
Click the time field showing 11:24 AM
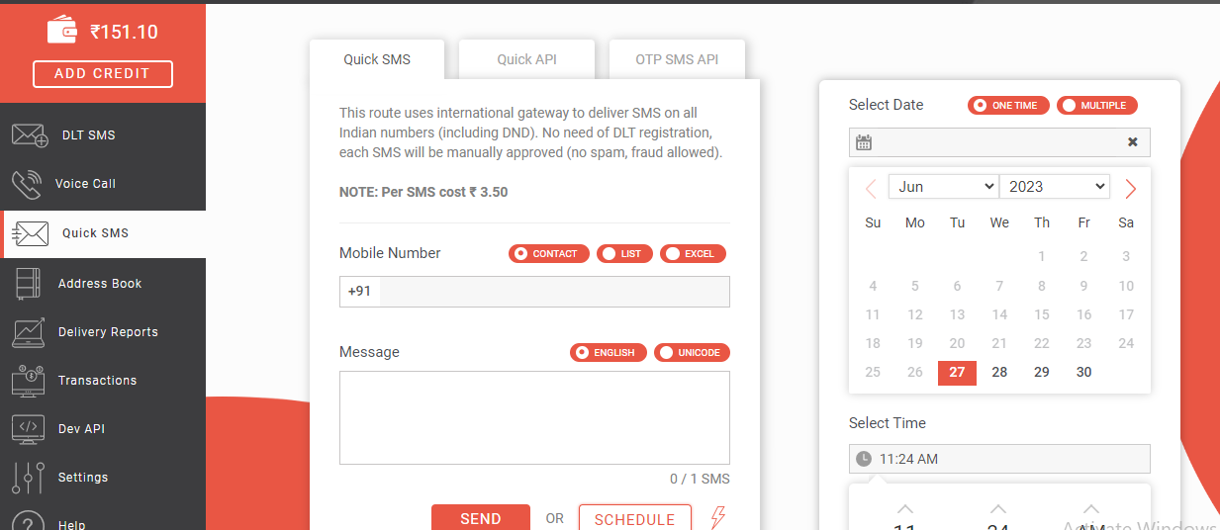[x=999, y=459]
